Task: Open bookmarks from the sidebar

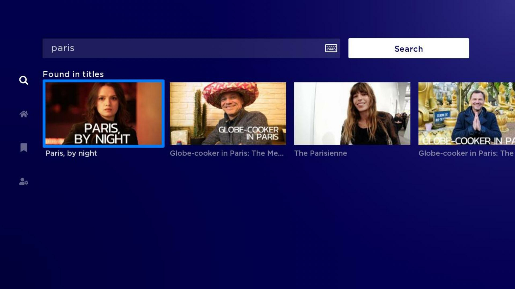Action: (x=23, y=147)
